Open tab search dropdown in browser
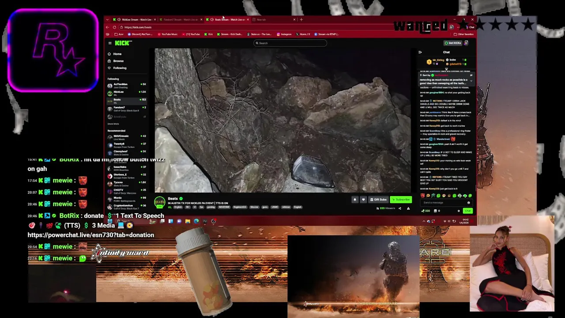 pyautogui.click(x=107, y=19)
